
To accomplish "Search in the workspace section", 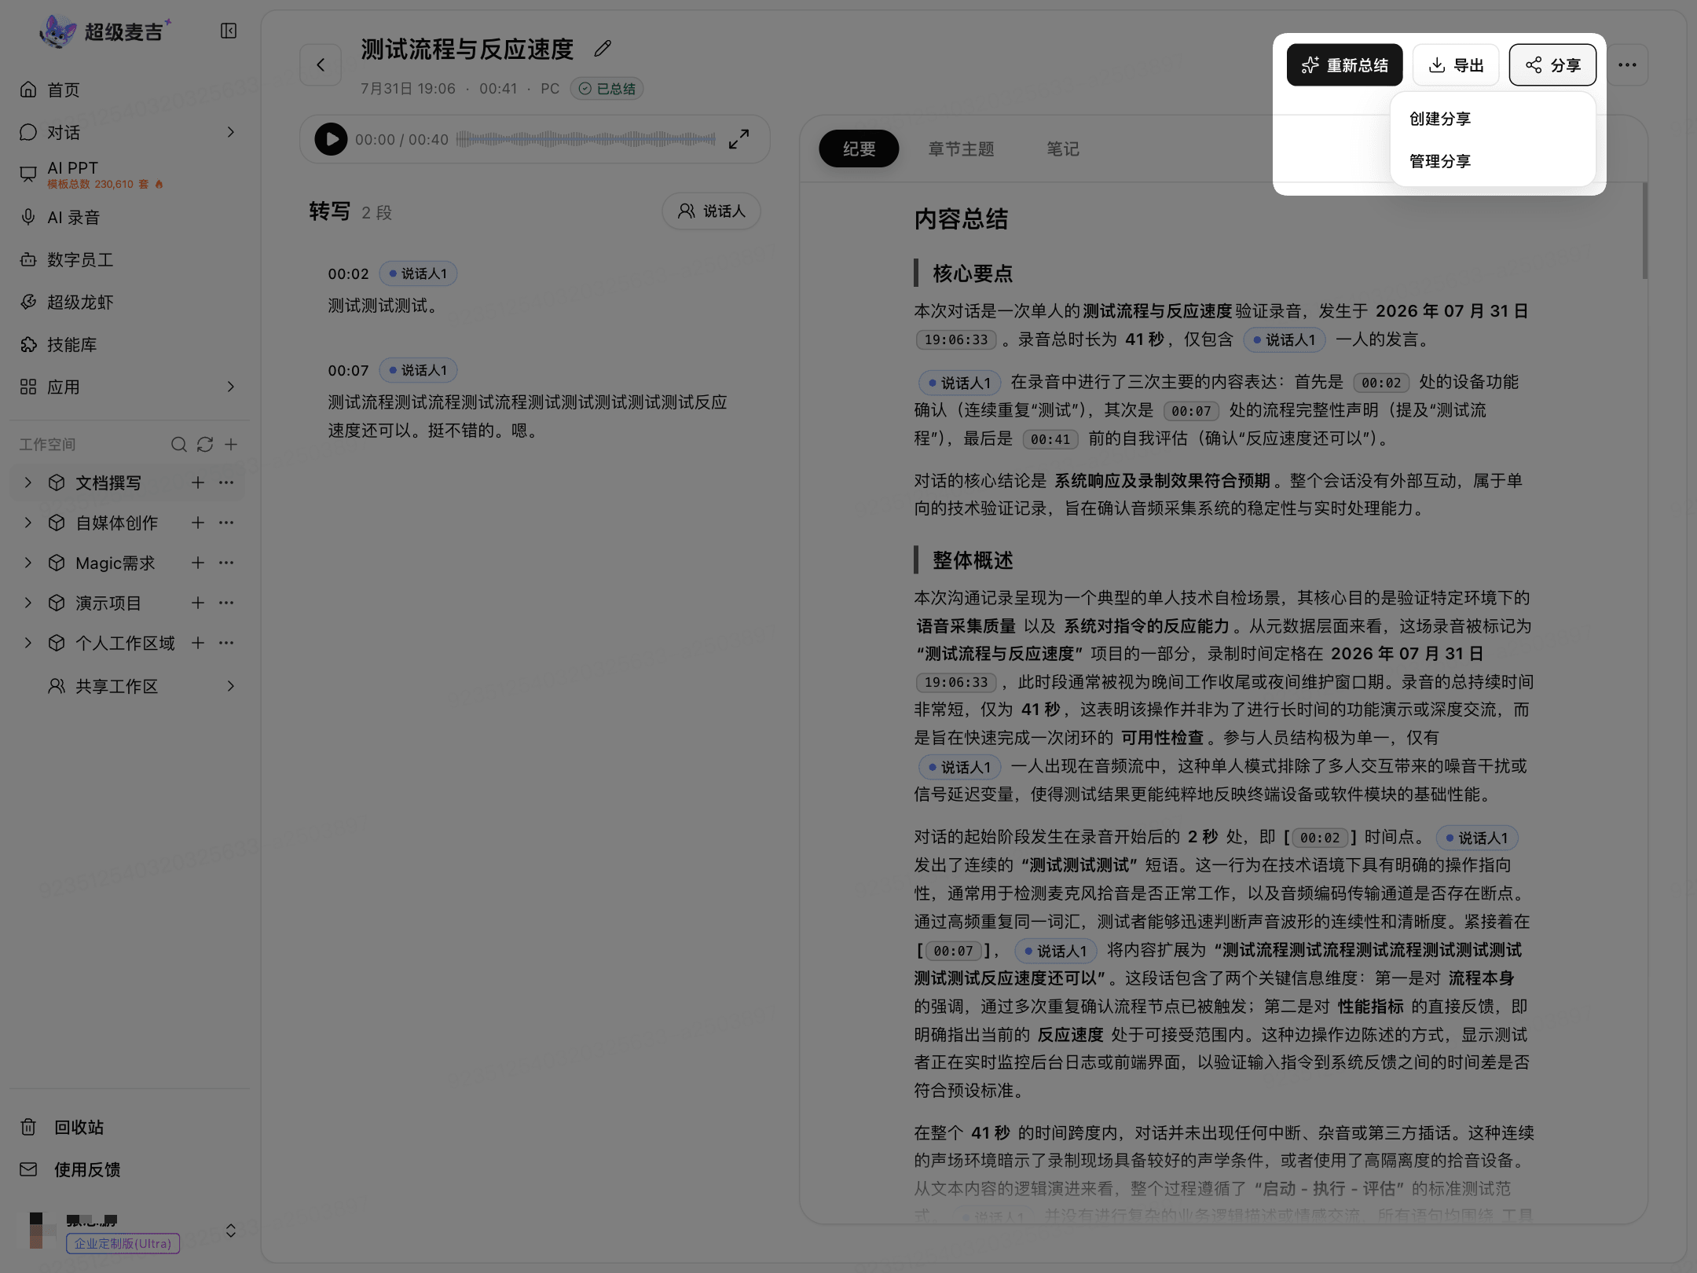I will click(x=179, y=445).
